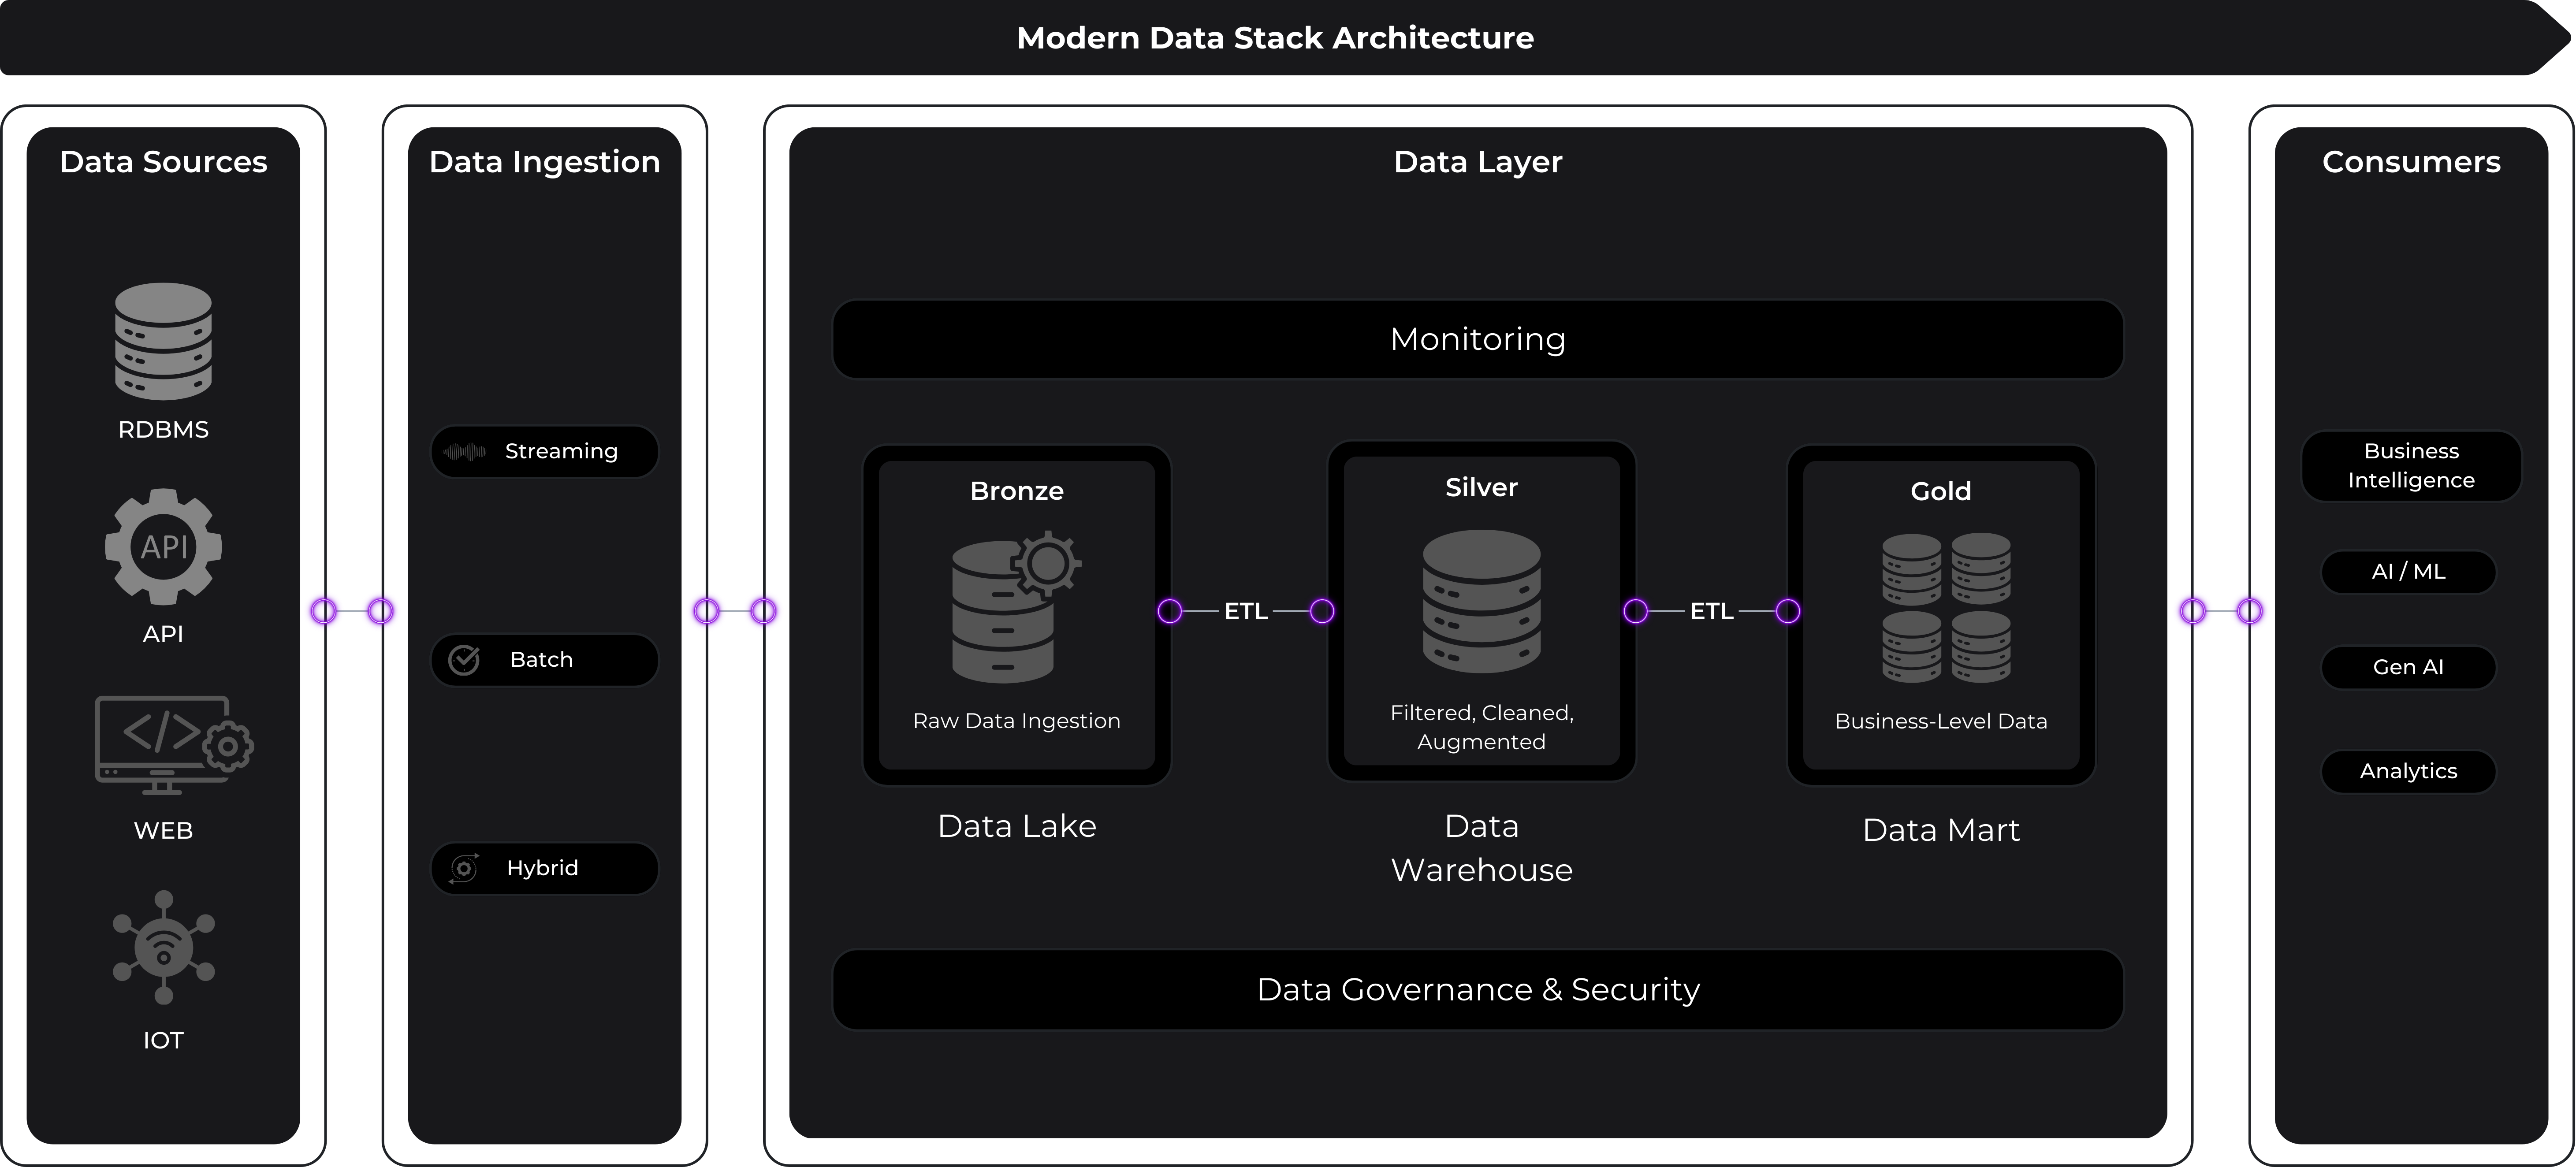2576x1167 pixels.
Task: Choose the Hybrid ingestion pill
Action: 545,868
